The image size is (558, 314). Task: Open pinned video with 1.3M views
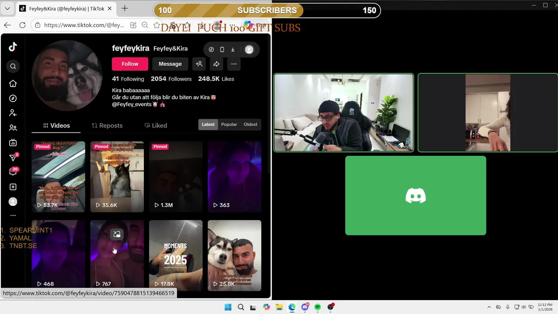tap(176, 177)
